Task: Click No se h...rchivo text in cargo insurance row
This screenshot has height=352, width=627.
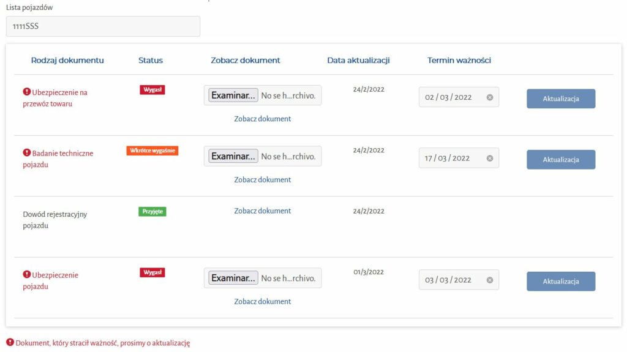Action: (x=288, y=95)
